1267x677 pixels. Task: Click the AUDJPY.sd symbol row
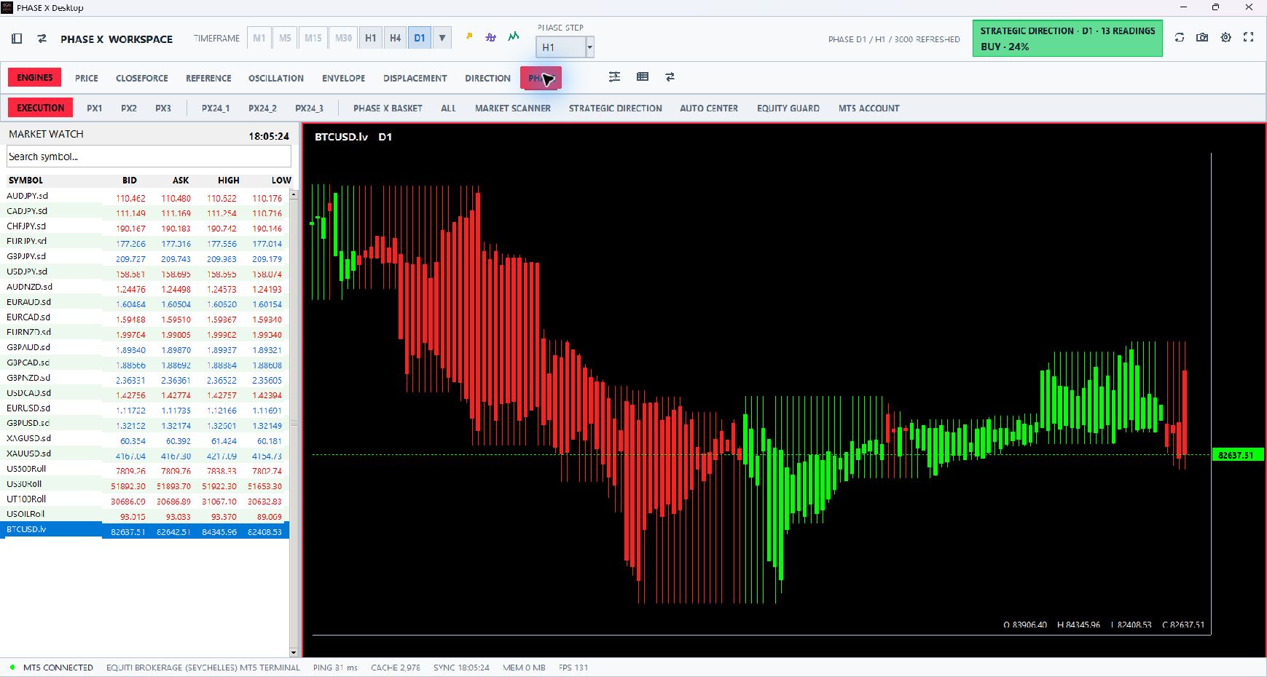click(145, 196)
